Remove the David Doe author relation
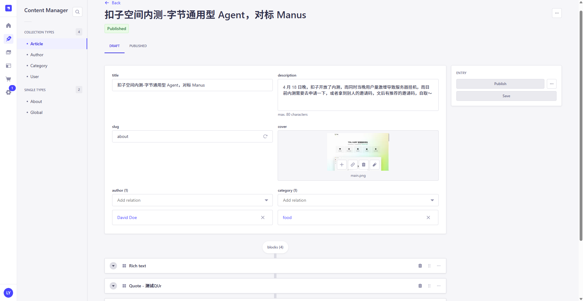The height and width of the screenshot is (301, 583). point(263,217)
